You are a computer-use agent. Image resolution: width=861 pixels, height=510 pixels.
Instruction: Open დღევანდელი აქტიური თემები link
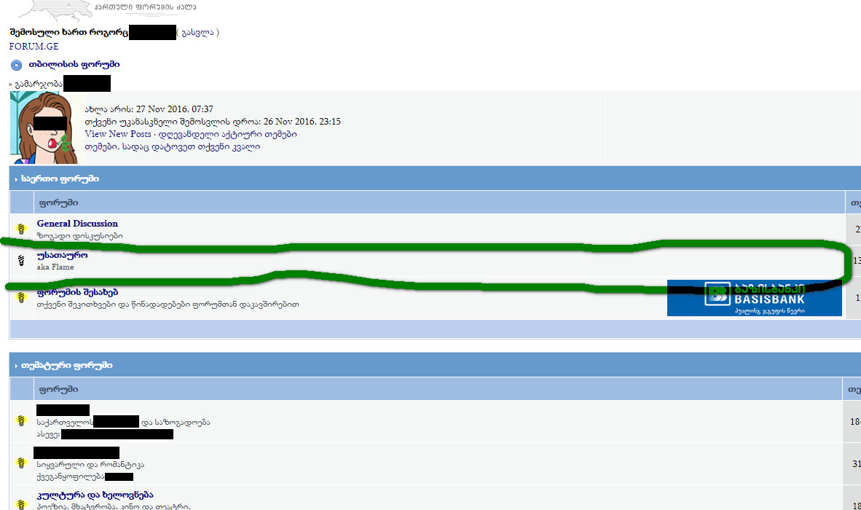(227, 134)
